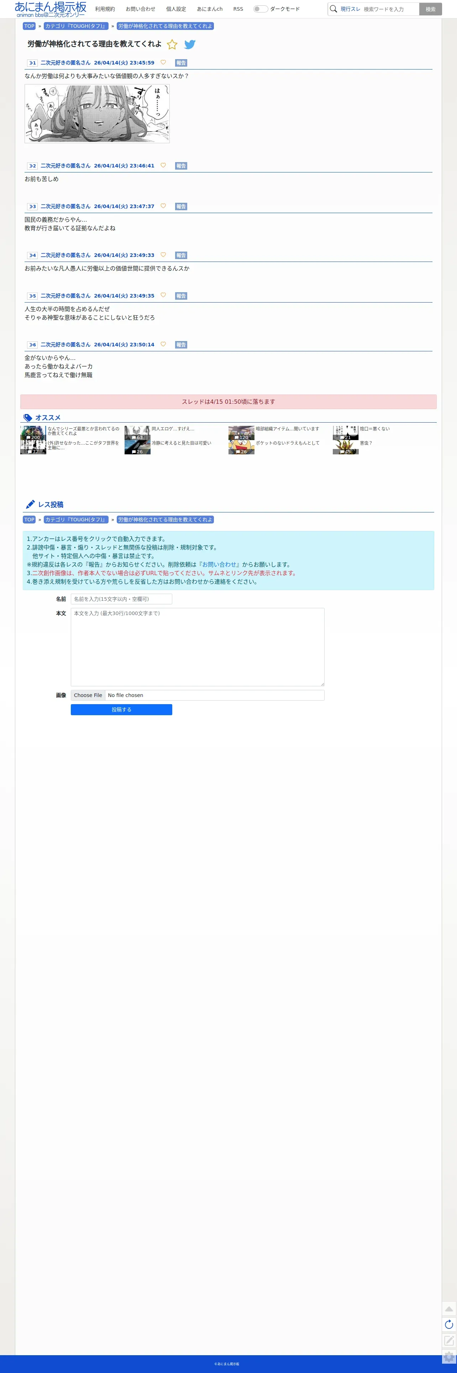Report post 6 with 報告
457x1373 pixels.
click(x=181, y=345)
